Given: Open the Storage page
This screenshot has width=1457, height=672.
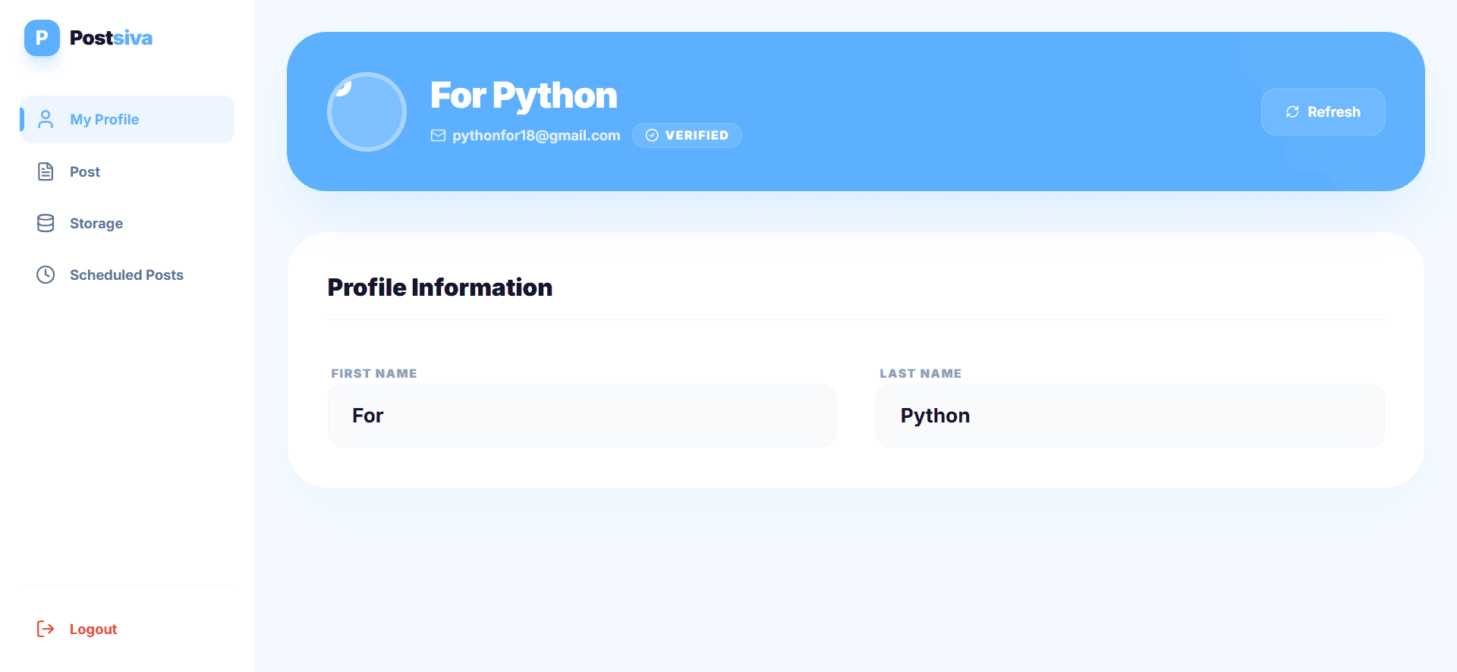Looking at the screenshot, I should [x=96, y=224].
